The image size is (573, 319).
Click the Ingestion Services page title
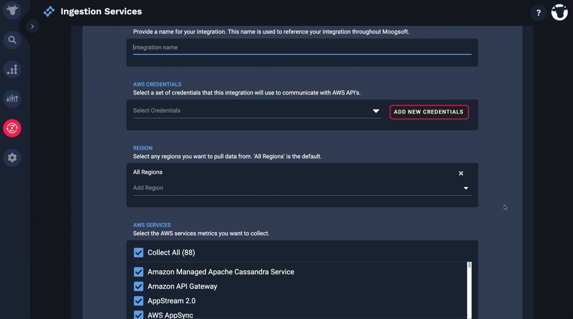pos(101,11)
